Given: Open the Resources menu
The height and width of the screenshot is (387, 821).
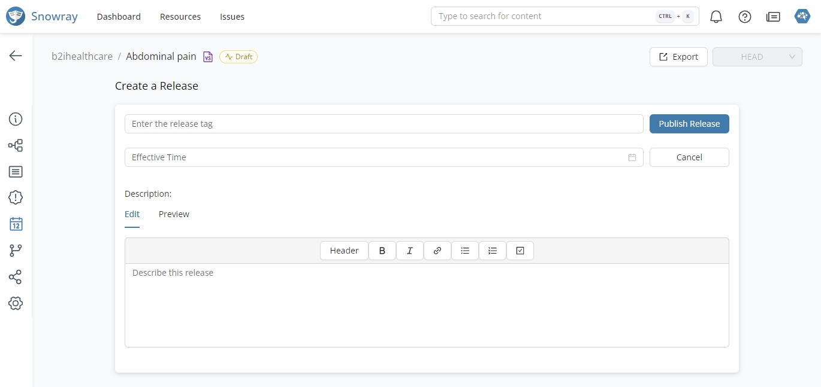Looking at the screenshot, I should (180, 17).
